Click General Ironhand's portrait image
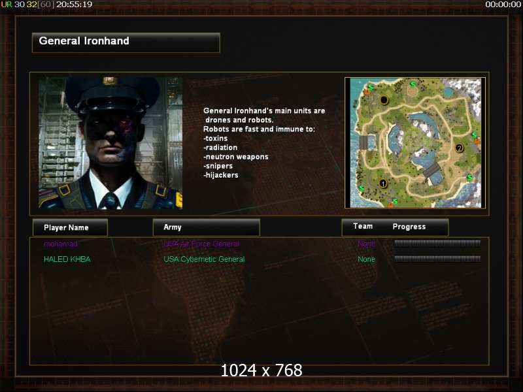This screenshot has width=523, height=392. 110,143
